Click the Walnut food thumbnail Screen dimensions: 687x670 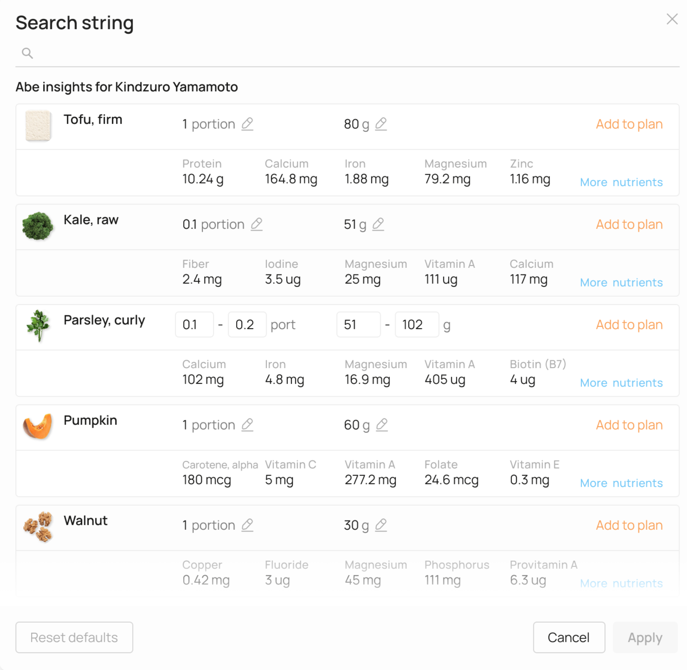(38, 527)
